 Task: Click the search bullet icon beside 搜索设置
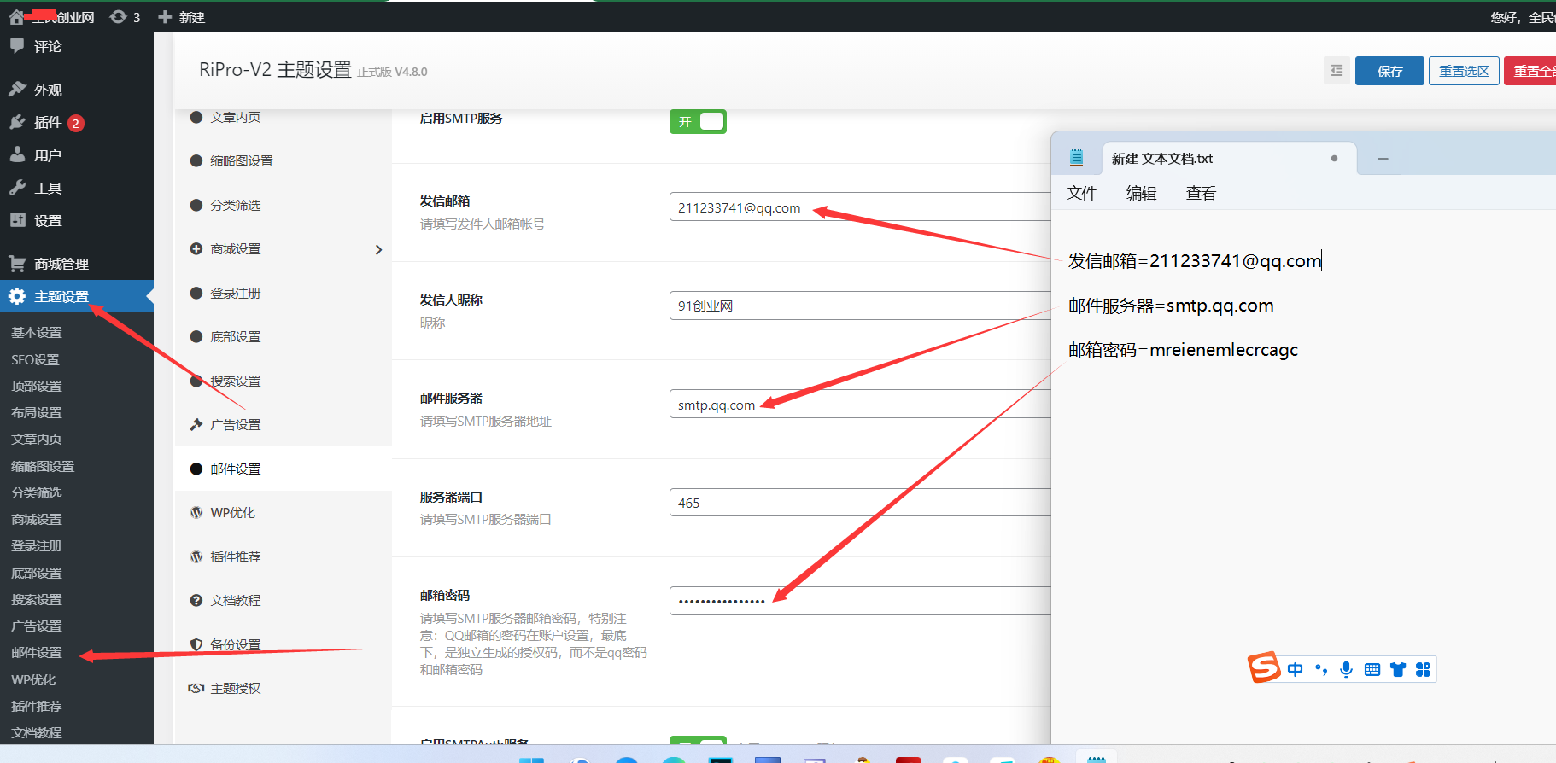[x=196, y=381]
